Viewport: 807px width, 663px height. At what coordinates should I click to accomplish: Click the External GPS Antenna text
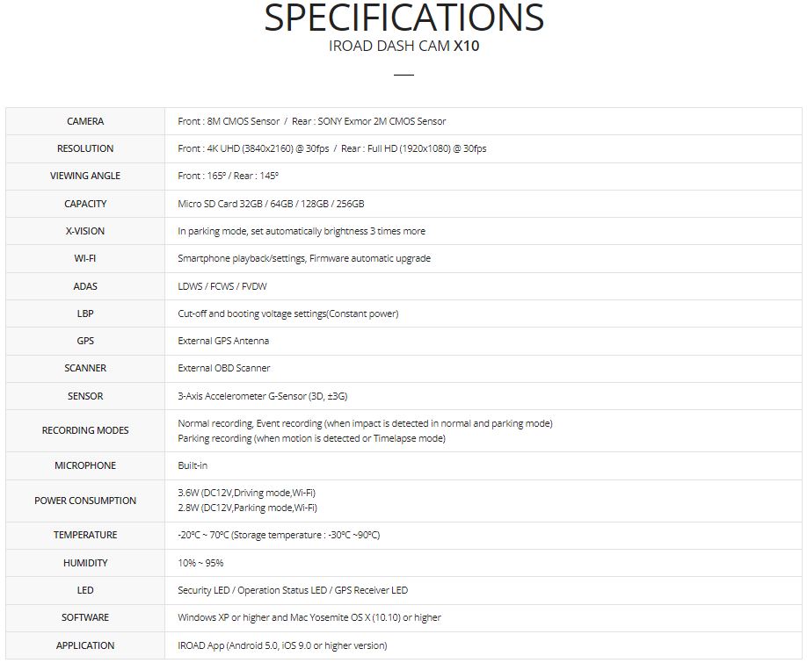[x=223, y=341]
